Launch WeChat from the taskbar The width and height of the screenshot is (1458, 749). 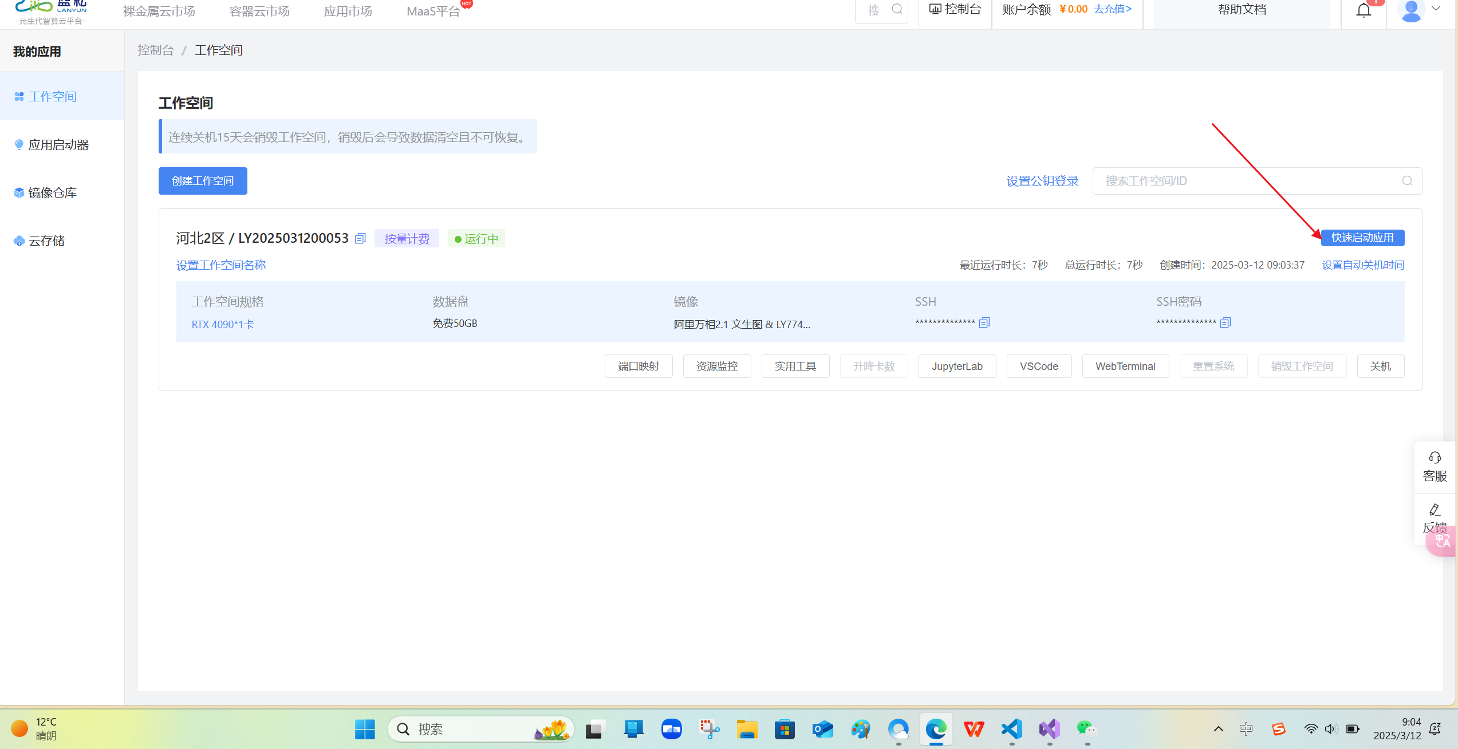1086,729
